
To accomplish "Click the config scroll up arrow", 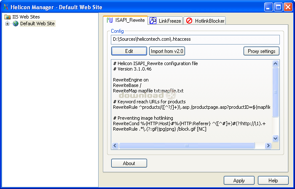I will pos(276,64).
